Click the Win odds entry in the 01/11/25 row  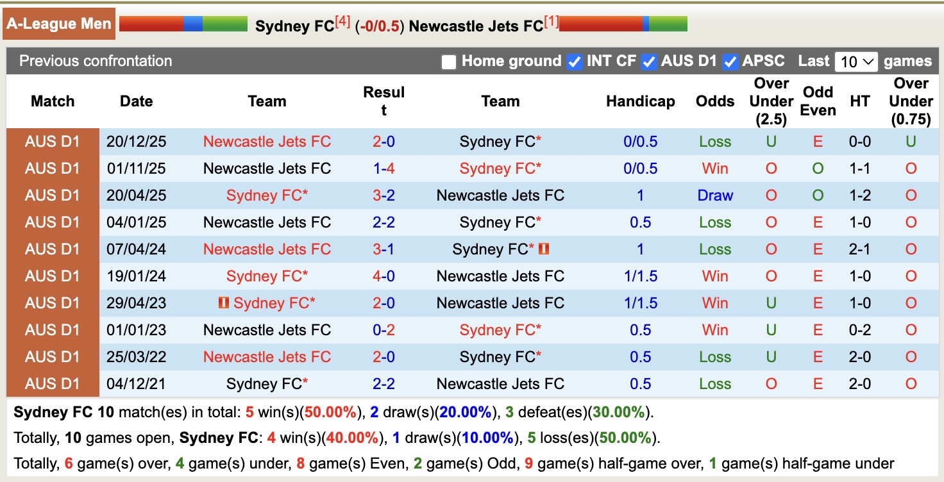[x=714, y=169]
